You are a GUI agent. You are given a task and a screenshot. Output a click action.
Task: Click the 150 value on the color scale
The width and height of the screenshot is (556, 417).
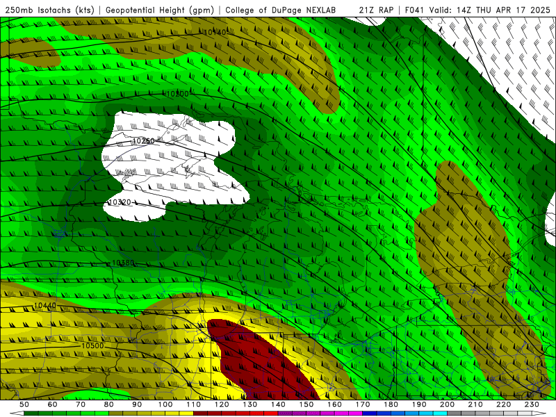click(x=306, y=404)
